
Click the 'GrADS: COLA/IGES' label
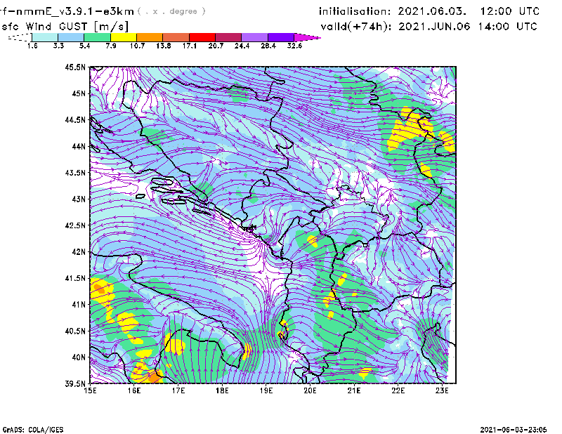click(x=32, y=430)
